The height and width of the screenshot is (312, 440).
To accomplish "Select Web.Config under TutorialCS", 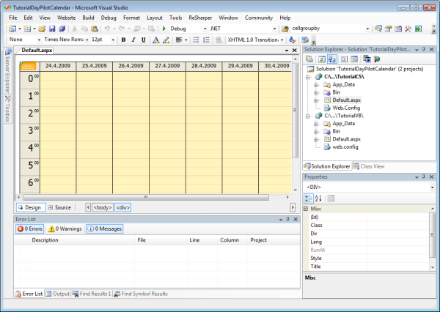I will tap(346, 108).
